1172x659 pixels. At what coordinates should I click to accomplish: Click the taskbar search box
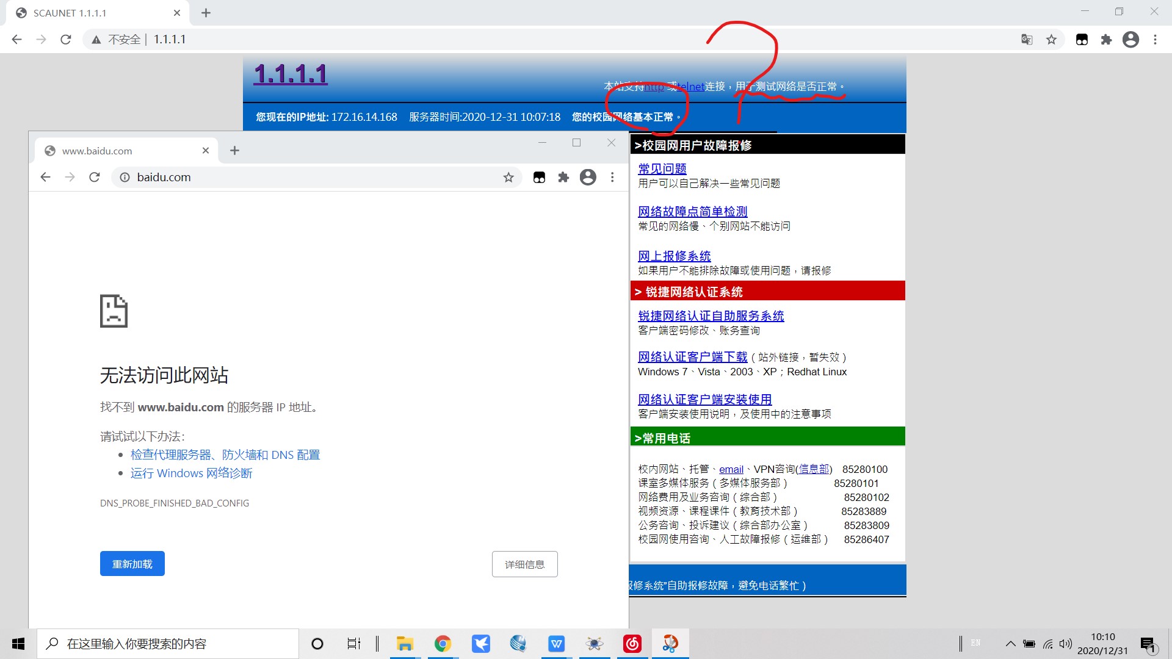pos(168,644)
